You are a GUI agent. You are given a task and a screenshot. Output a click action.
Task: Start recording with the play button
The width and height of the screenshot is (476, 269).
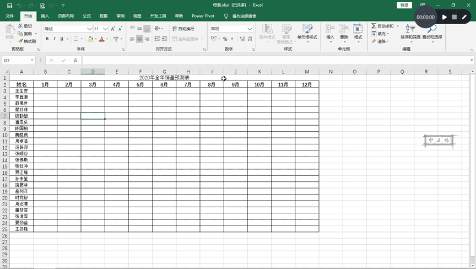[x=445, y=17]
